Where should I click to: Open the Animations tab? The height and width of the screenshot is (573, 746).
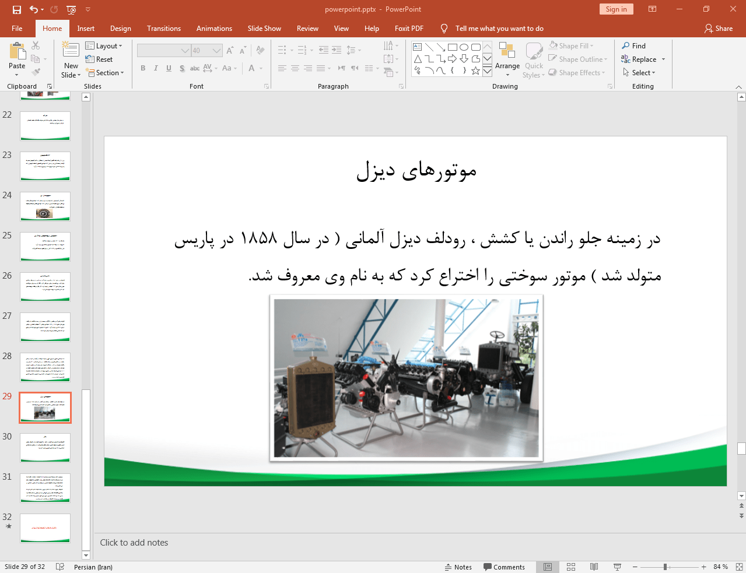point(214,29)
